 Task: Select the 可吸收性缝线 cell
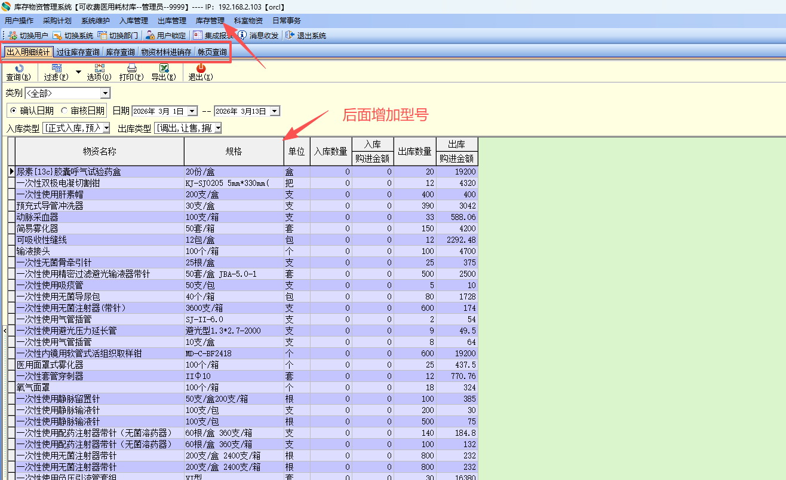(100, 240)
